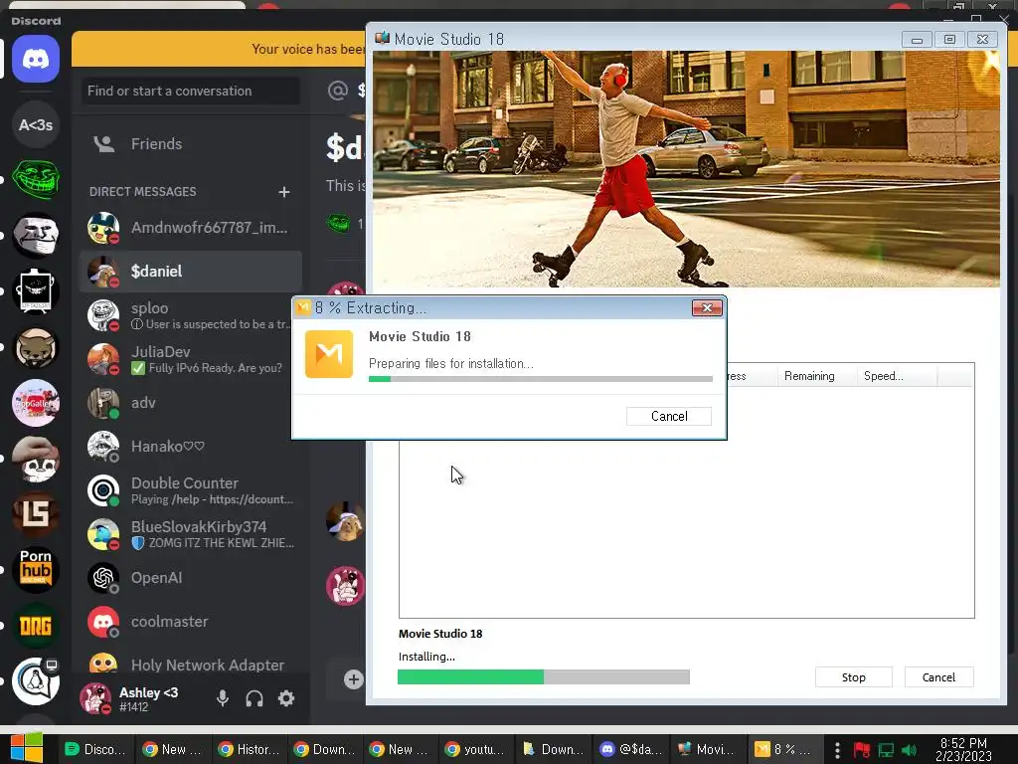Open the Linux penguin server icon

pyautogui.click(x=36, y=680)
